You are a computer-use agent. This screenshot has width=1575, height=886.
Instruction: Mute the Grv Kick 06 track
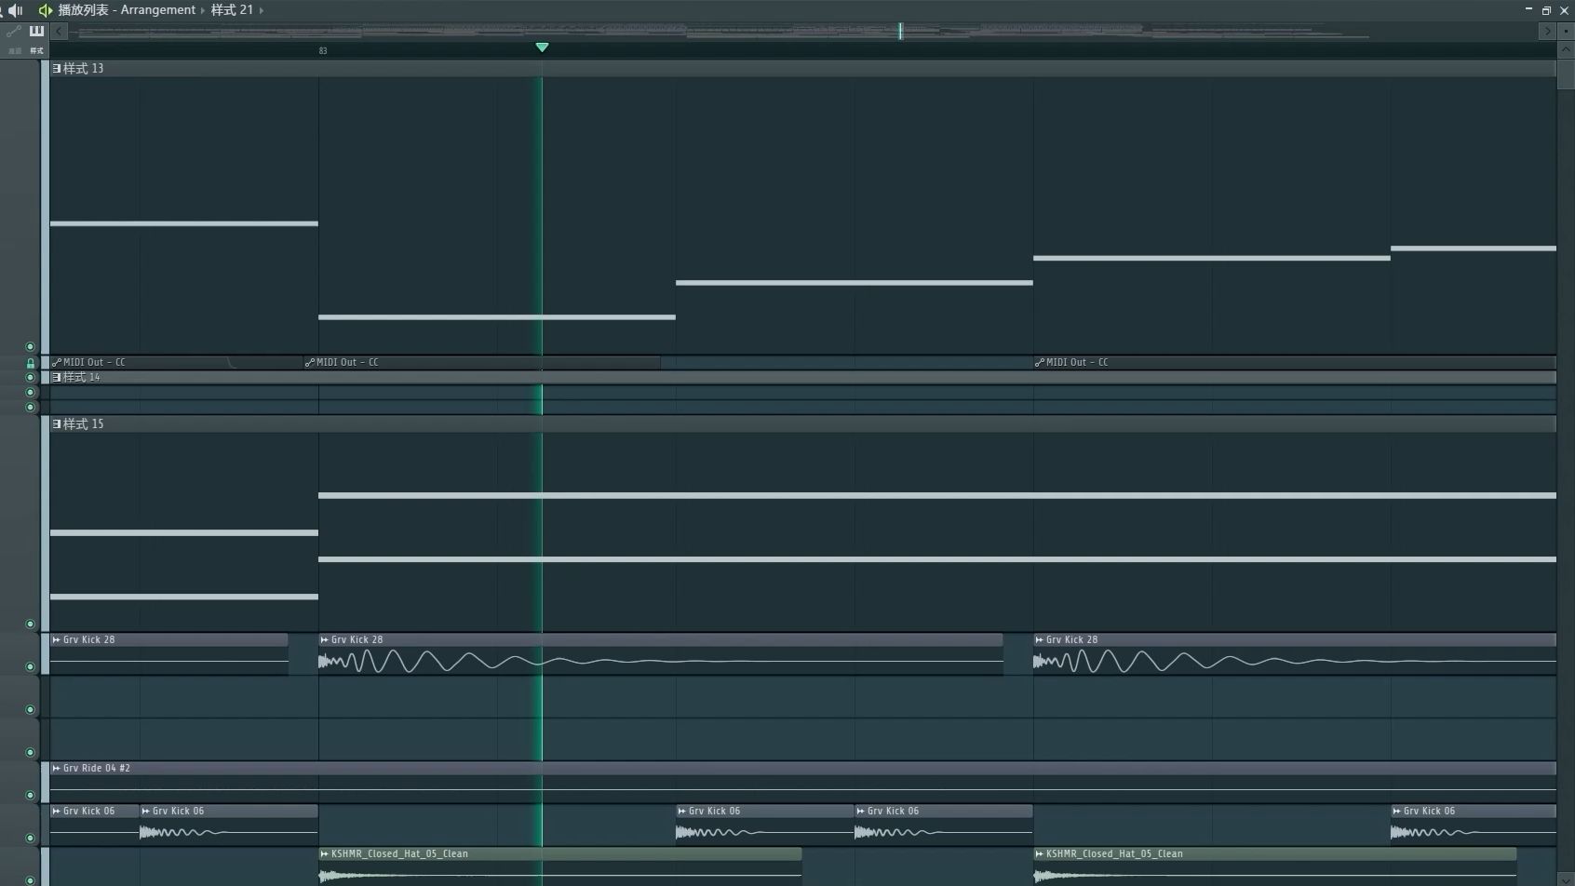[30, 838]
